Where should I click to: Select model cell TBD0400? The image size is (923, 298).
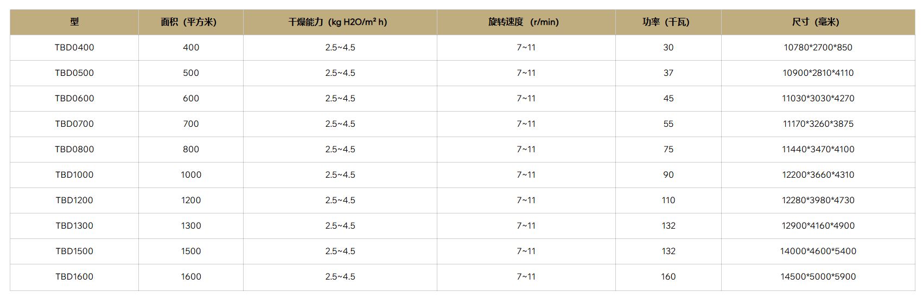(x=74, y=48)
